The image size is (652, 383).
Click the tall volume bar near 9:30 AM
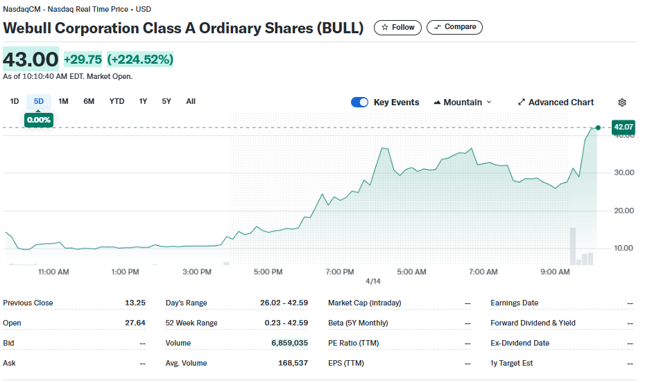(572, 247)
